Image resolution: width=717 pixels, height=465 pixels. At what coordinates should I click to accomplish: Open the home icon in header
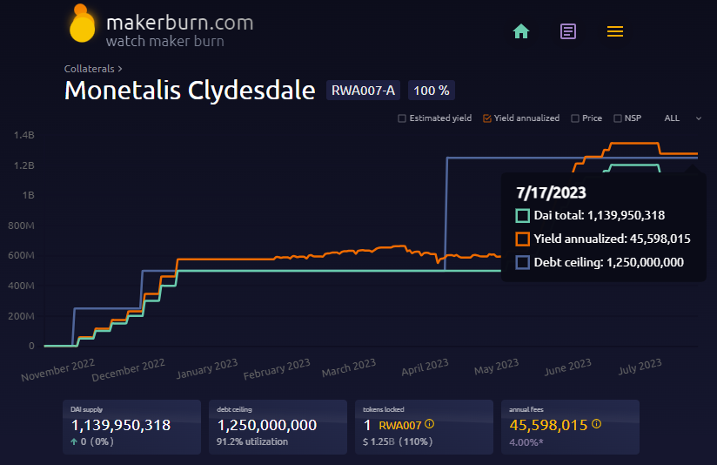click(521, 31)
